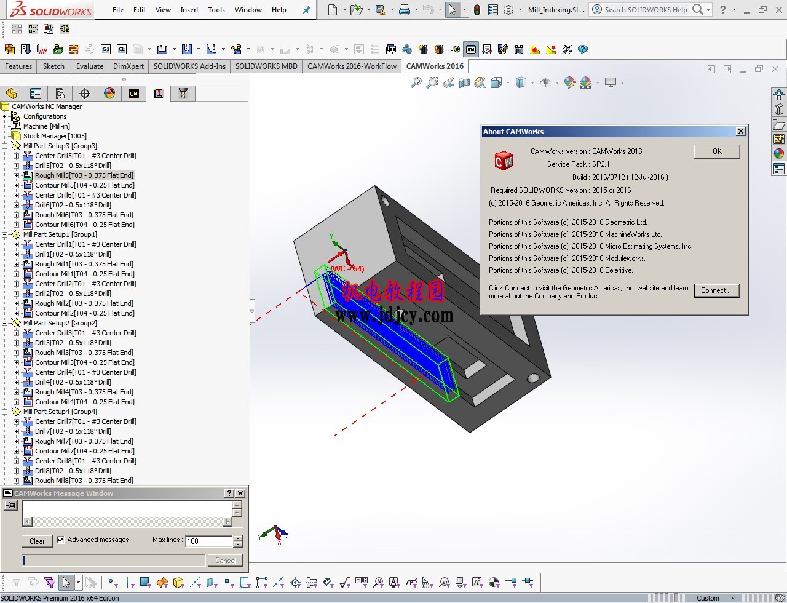Image resolution: width=787 pixels, height=603 pixels.
Task: Click the Zoom to Fit magnifier icon
Action: [416, 82]
